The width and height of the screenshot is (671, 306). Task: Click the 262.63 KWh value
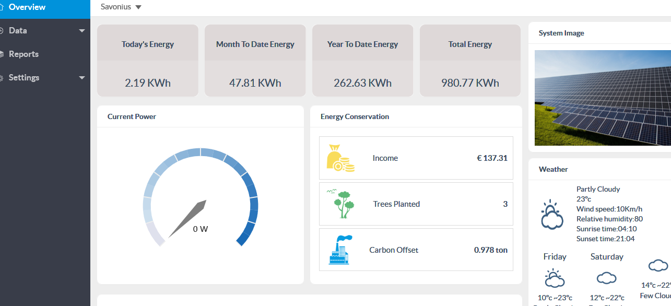(x=363, y=83)
